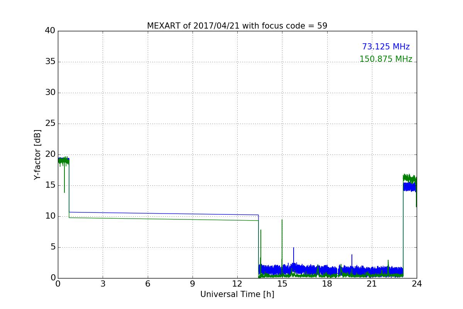Click the 'Universal Time [h]' axis label
The width and height of the screenshot is (463, 309).
pos(237,294)
